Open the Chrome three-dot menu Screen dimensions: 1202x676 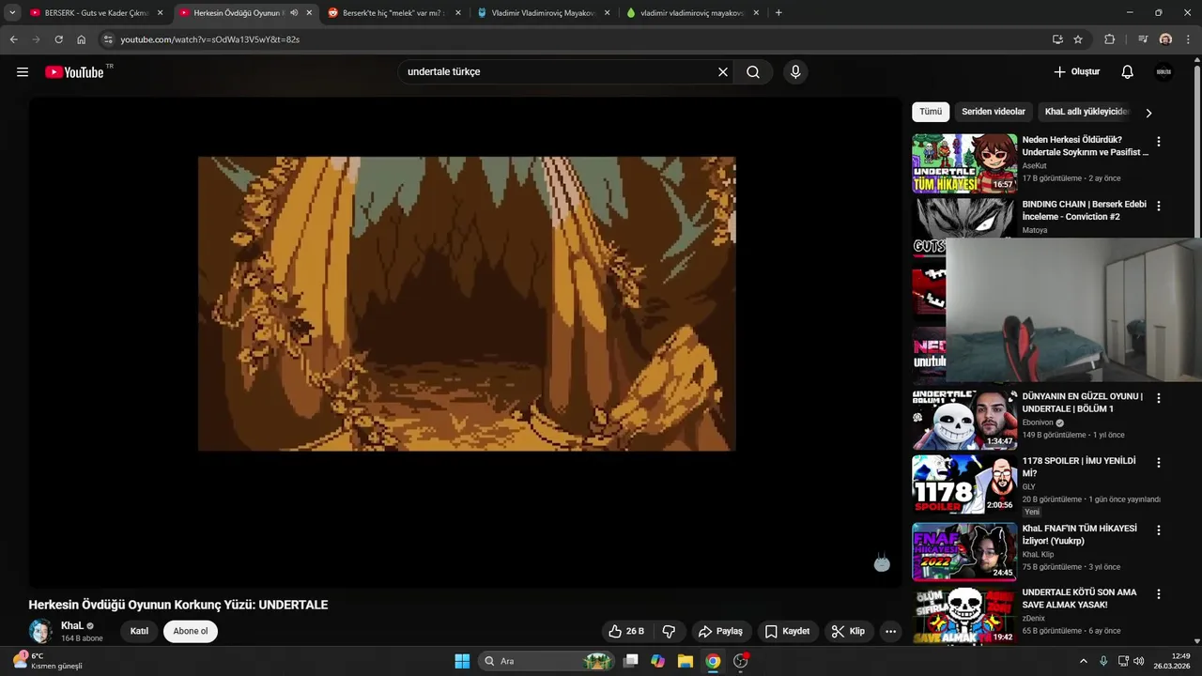pyautogui.click(x=1188, y=39)
